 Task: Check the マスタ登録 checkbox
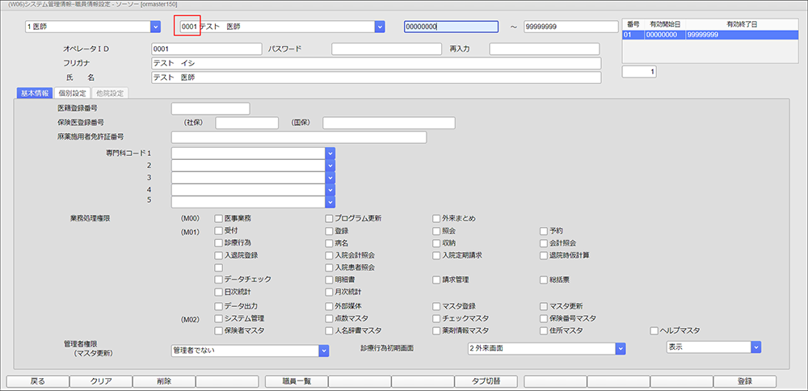(x=436, y=306)
